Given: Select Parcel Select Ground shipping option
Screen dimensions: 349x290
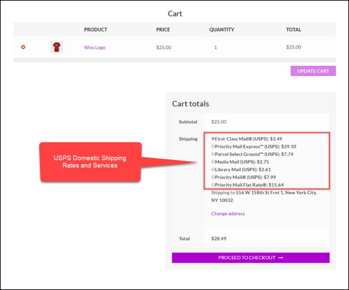Looking at the screenshot, I should tap(214, 154).
